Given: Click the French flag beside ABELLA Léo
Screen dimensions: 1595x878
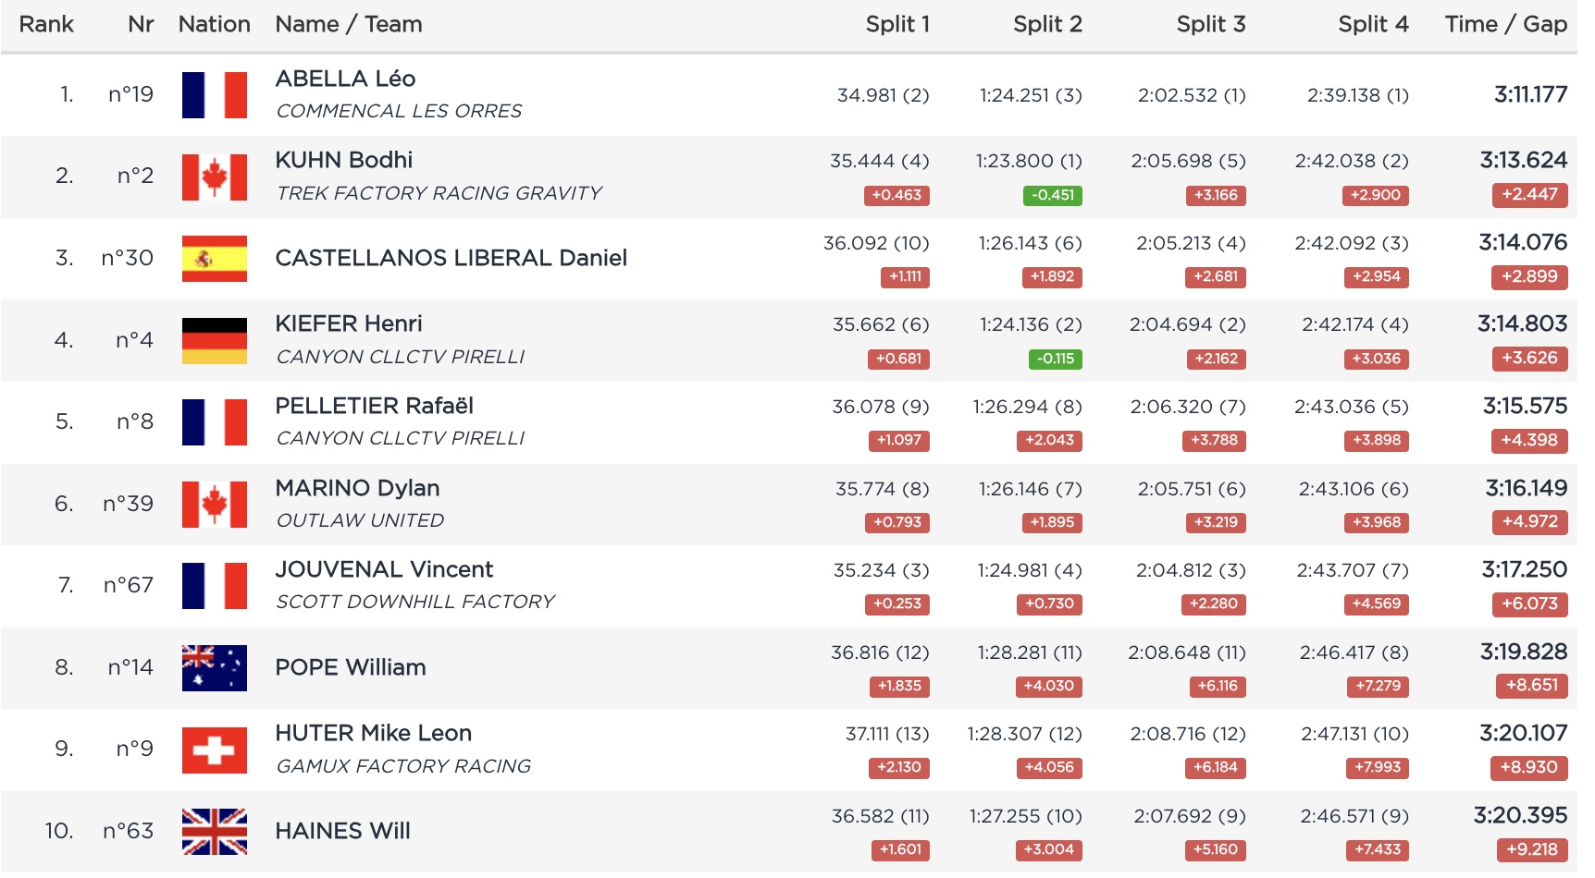Looking at the screenshot, I should 215,95.
